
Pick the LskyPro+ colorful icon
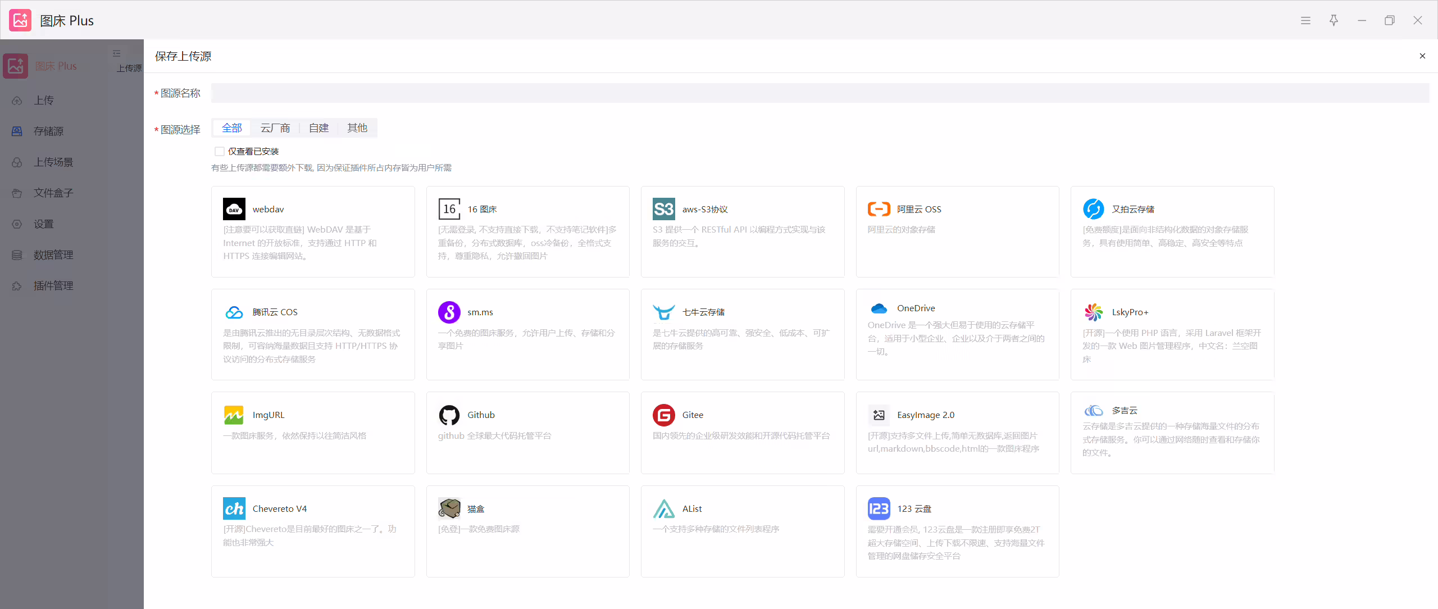(1093, 312)
